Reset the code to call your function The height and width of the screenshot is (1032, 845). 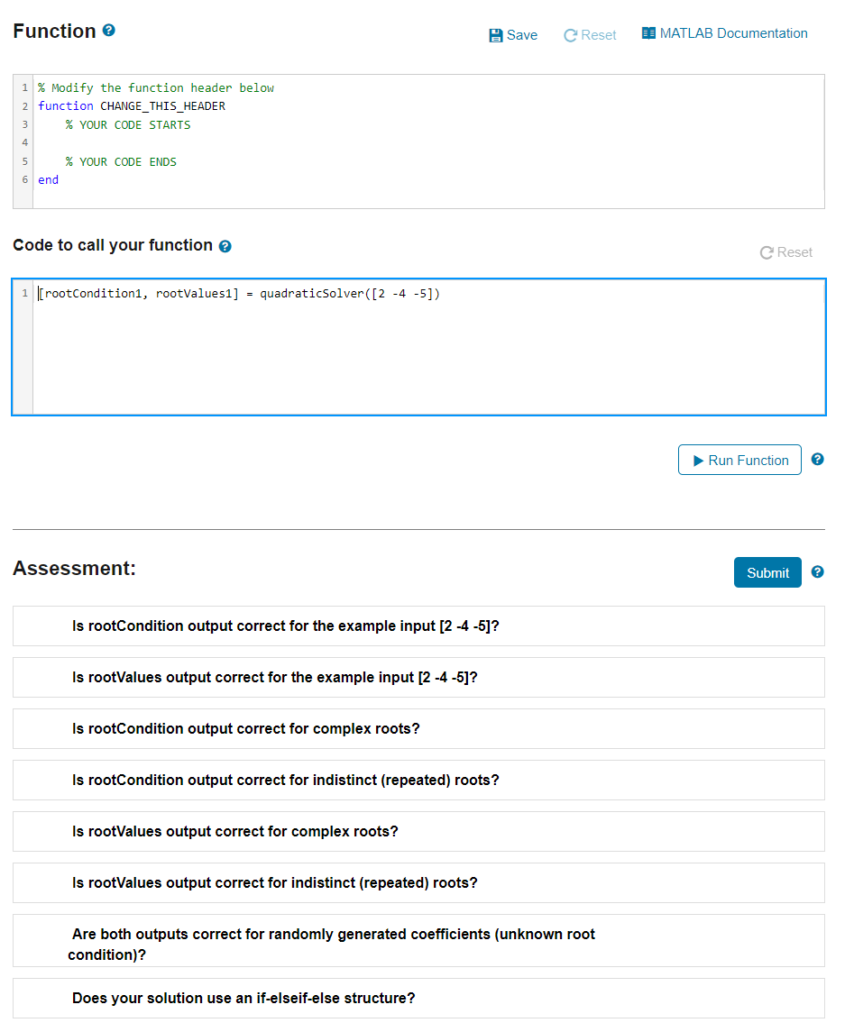coord(786,252)
